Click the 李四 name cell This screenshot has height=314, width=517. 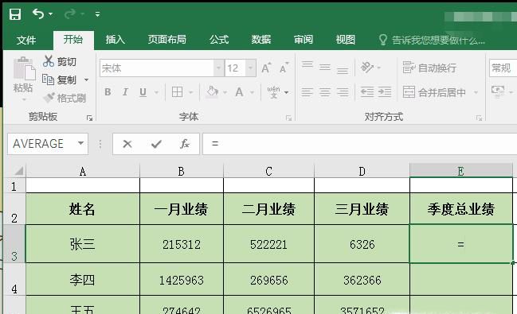click(83, 280)
